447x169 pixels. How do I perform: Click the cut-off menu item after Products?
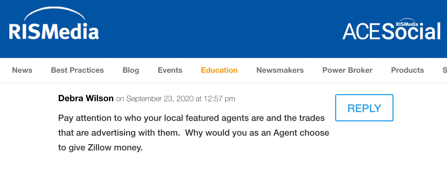[445, 70]
